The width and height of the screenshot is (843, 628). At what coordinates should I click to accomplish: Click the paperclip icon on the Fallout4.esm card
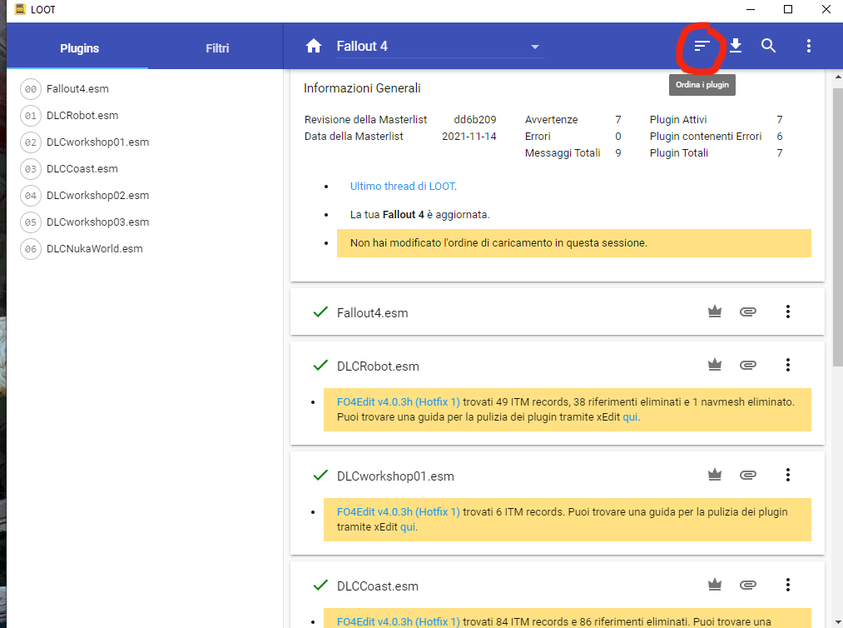748,312
